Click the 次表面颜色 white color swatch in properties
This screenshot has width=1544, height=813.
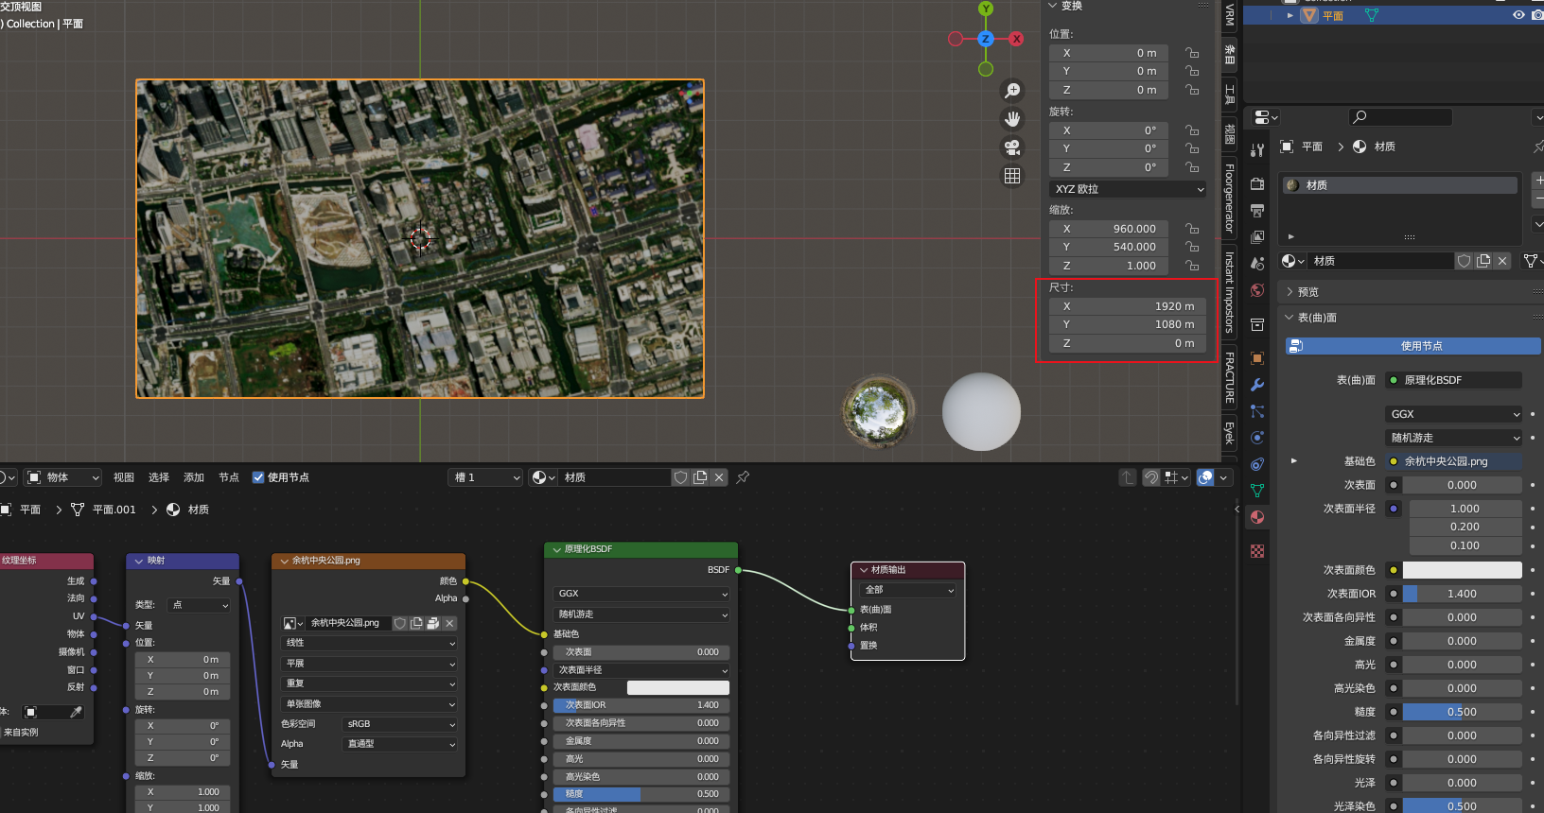[1462, 570]
